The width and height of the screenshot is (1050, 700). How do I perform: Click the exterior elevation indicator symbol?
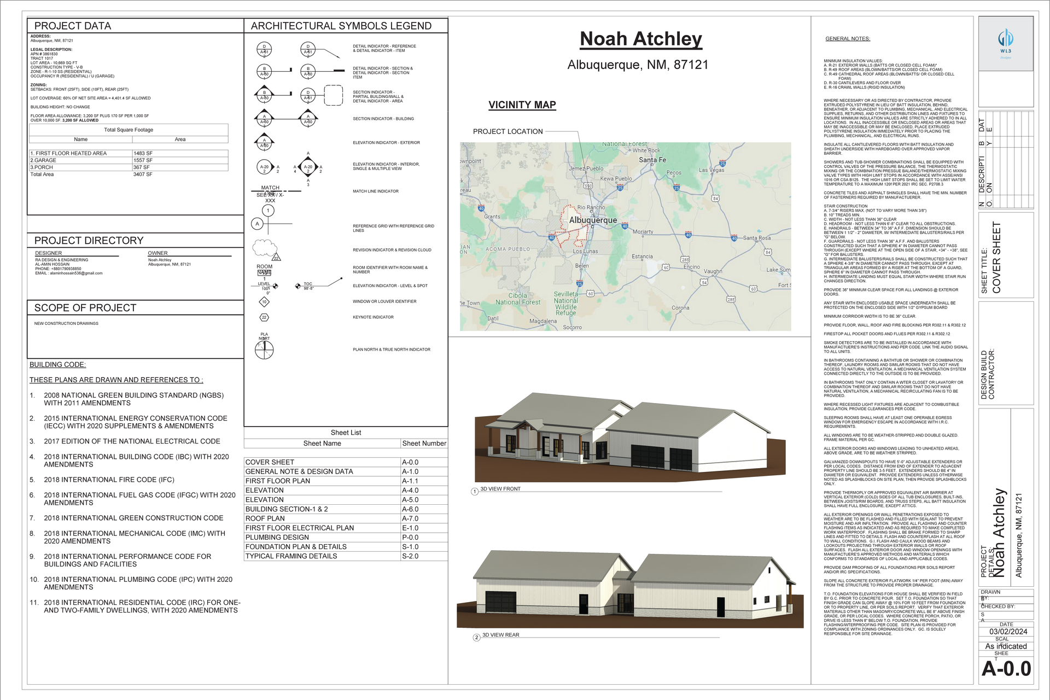264,143
